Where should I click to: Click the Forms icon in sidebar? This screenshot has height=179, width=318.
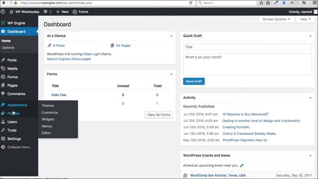[3, 77]
